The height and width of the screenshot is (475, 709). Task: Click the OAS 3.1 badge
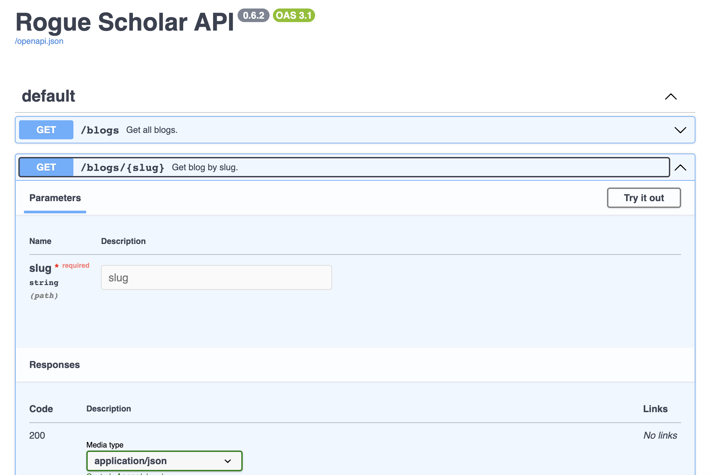click(x=294, y=15)
